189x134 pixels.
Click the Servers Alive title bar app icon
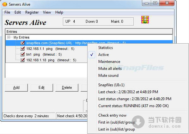[5, 4]
